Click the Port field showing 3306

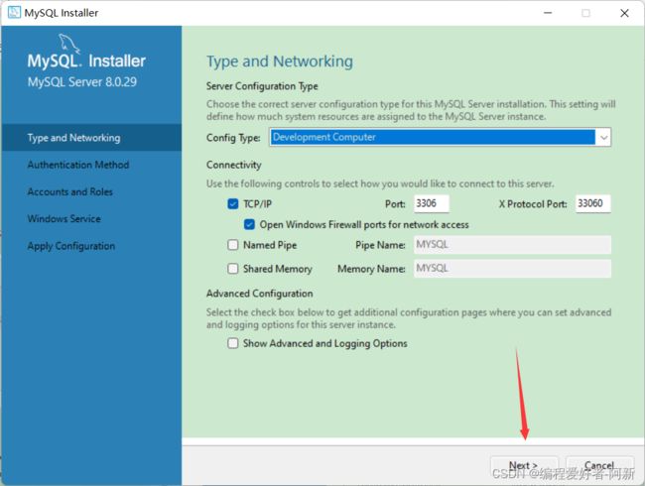(x=431, y=203)
